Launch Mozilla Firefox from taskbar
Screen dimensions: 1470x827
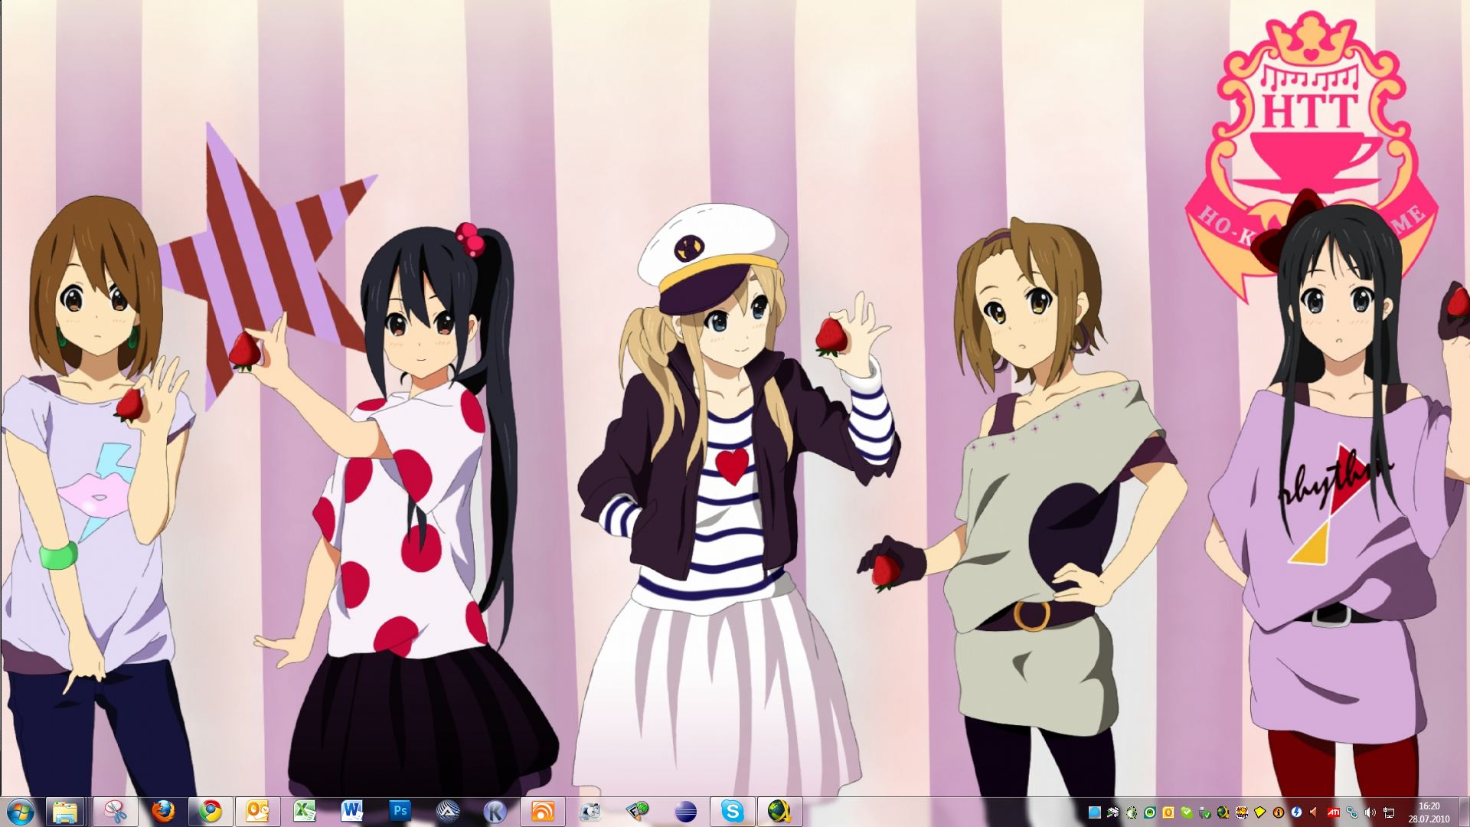tap(162, 811)
